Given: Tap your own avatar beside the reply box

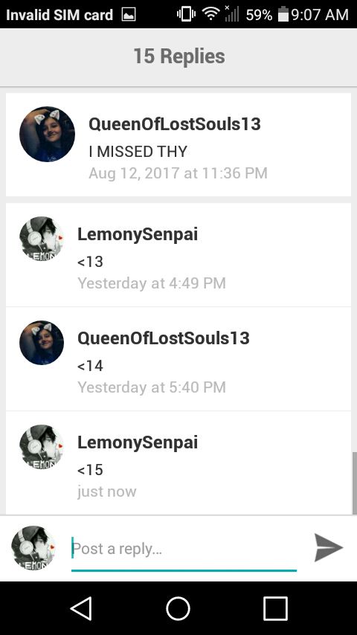Looking at the screenshot, I should point(33,548).
